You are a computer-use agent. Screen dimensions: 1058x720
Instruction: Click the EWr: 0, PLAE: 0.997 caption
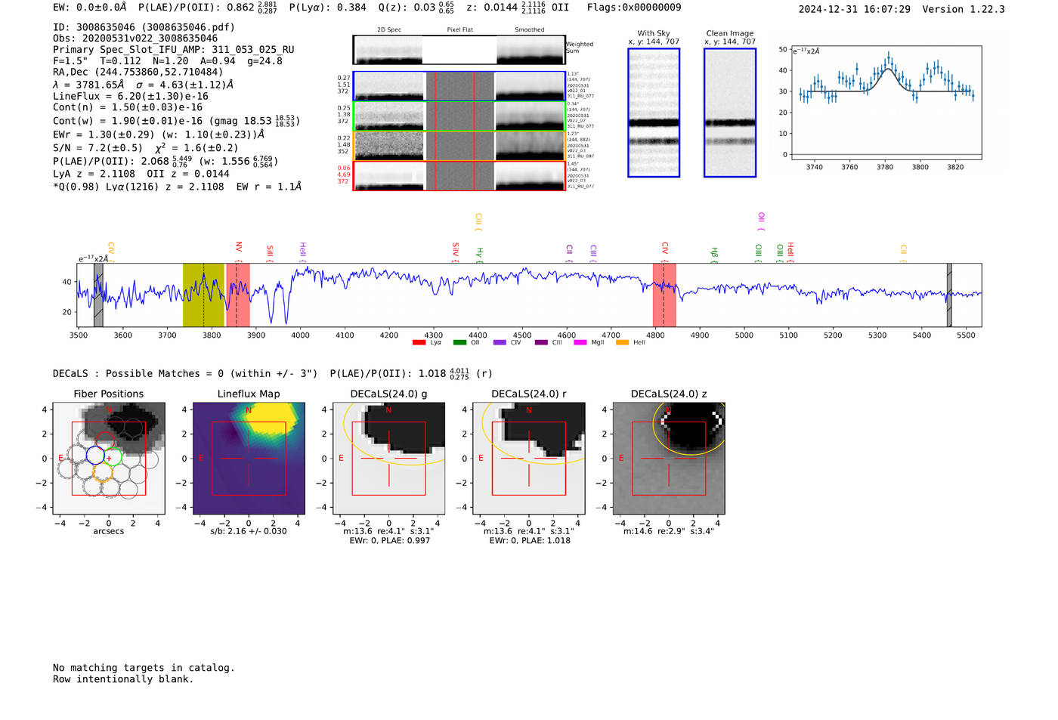[389, 540]
